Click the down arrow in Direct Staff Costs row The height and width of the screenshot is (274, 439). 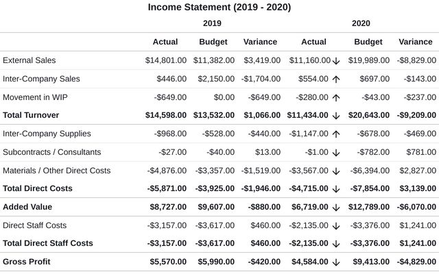click(336, 225)
